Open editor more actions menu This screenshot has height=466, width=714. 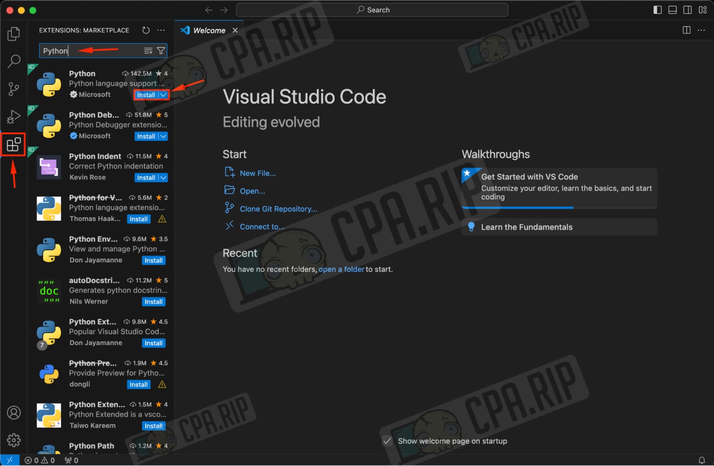(x=702, y=30)
